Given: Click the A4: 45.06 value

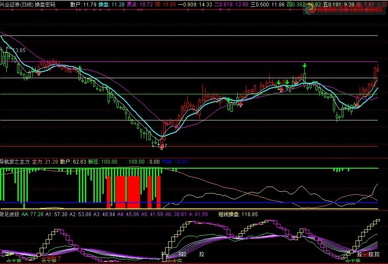Looking at the screenshot, I should coord(128,214).
